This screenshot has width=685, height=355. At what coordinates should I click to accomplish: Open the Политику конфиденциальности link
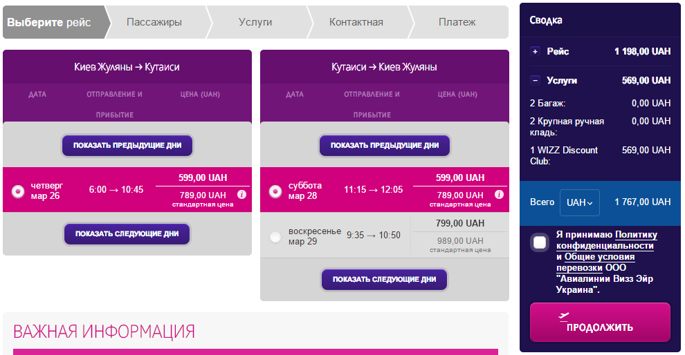click(605, 240)
